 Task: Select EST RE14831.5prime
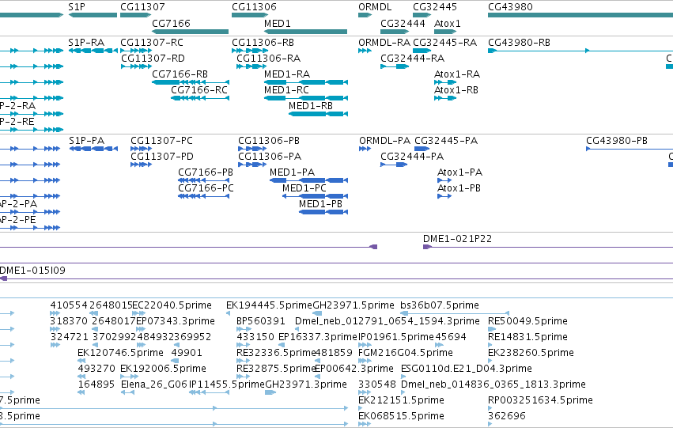pyautogui.click(x=490, y=345)
